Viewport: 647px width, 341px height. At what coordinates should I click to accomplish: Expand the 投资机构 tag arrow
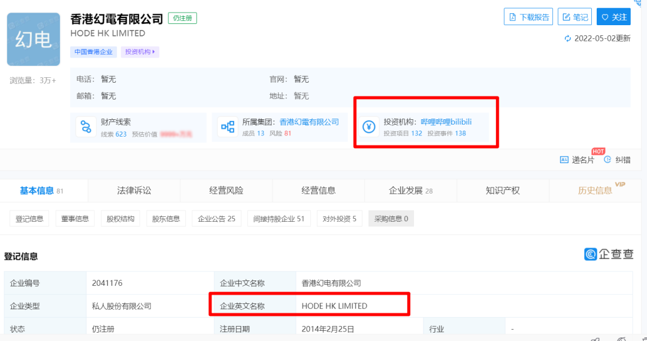point(154,52)
